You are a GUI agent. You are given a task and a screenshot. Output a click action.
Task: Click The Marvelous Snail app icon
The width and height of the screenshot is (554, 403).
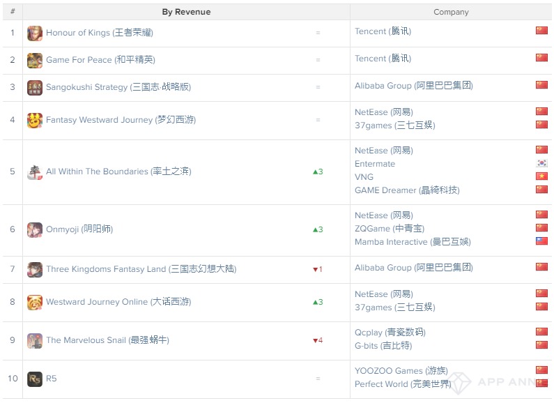click(x=35, y=341)
